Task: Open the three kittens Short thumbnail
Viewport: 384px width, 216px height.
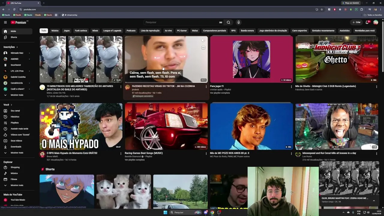Action: tap(124, 192)
